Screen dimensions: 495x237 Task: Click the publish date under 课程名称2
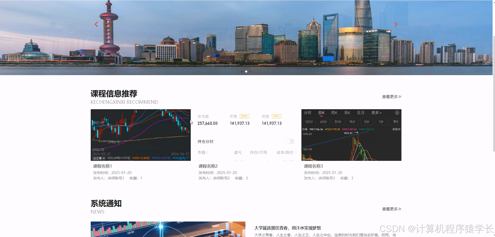pos(218,172)
